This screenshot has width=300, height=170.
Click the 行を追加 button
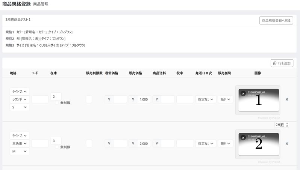(x=282, y=63)
